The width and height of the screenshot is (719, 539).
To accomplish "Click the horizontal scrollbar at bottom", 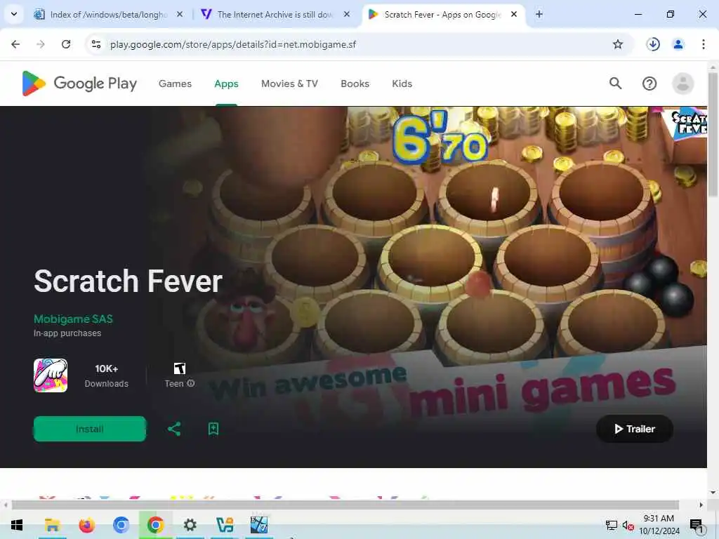I will [x=345, y=505].
